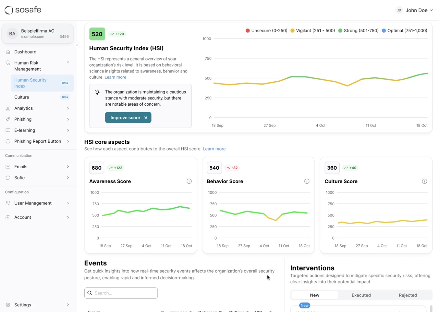The height and width of the screenshot is (312, 439).
Task: Switch to the Rejected interventions tab
Action: point(408,295)
